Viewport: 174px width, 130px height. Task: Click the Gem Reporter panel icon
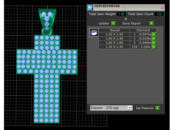pyautogui.click(x=90, y=7)
